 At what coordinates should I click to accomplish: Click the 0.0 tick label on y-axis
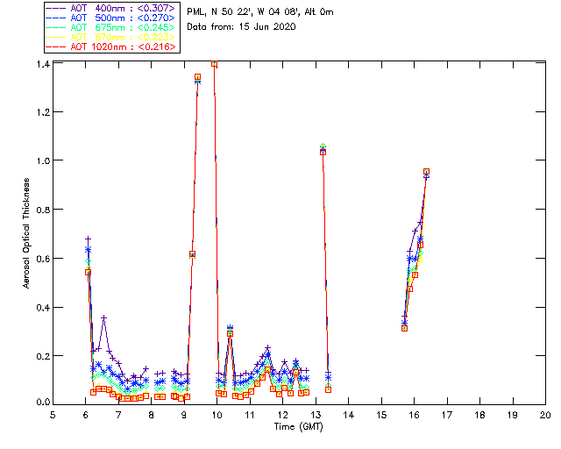[x=41, y=403]
